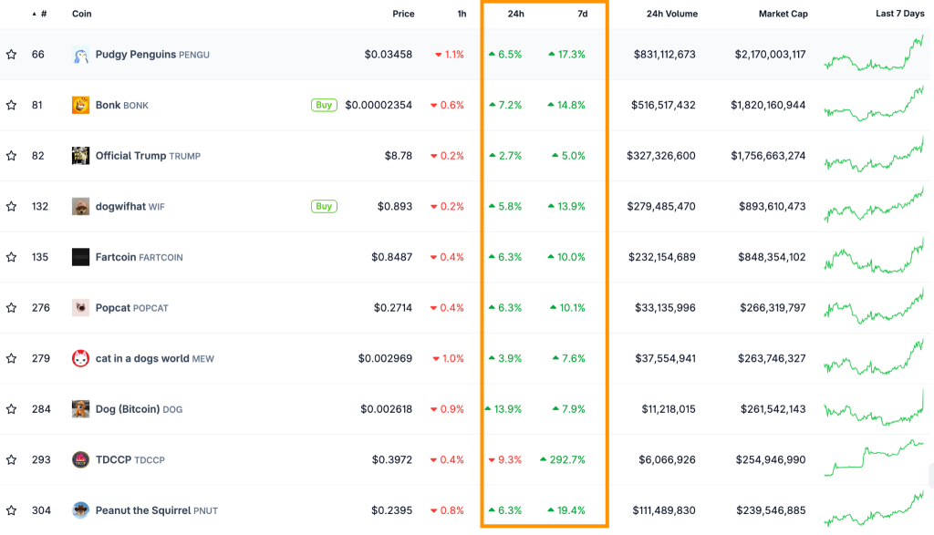Click the Popcat coin logo
The image size is (934, 535).
(80, 308)
